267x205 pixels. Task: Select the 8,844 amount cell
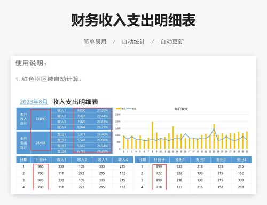pyautogui.click(x=81, y=127)
